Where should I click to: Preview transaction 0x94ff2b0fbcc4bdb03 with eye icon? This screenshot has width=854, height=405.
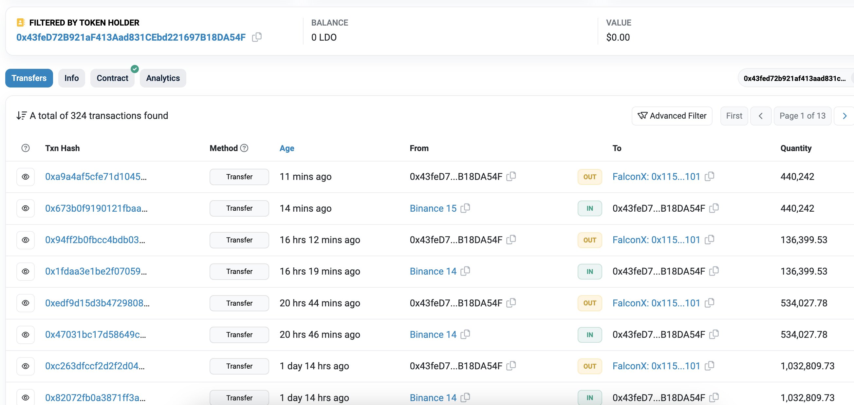(26, 240)
